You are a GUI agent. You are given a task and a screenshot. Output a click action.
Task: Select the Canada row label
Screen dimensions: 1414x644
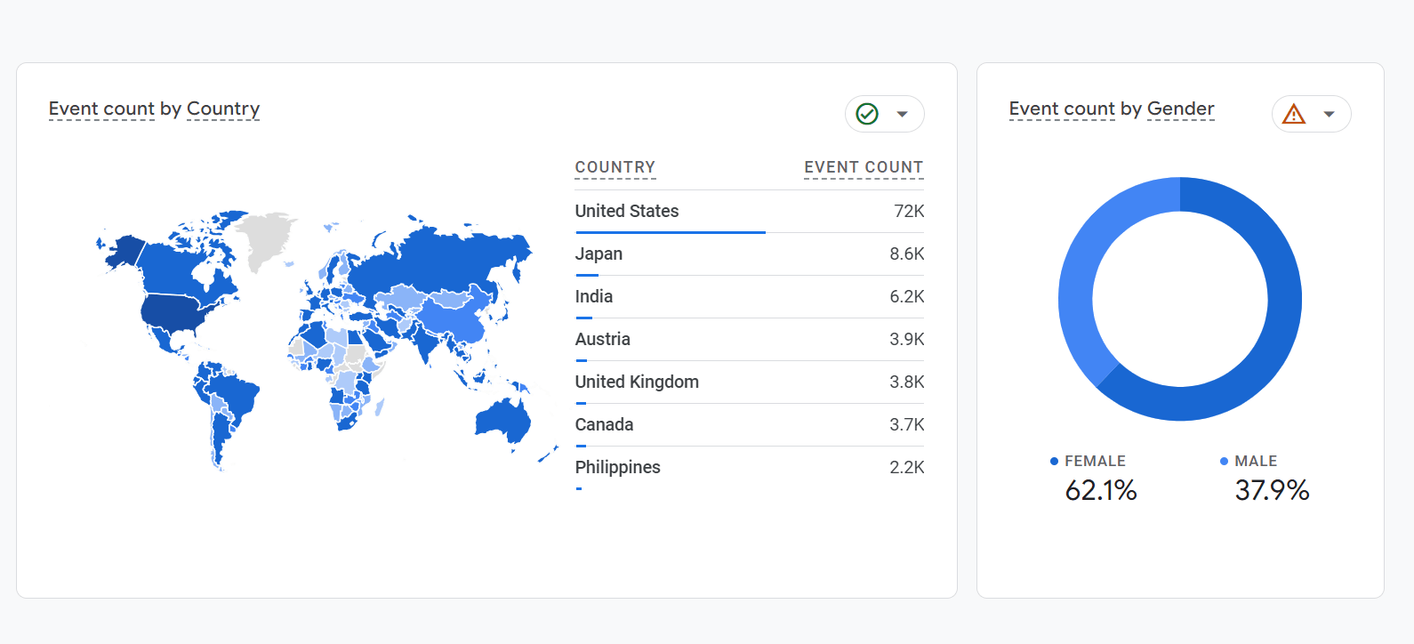click(x=605, y=424)
